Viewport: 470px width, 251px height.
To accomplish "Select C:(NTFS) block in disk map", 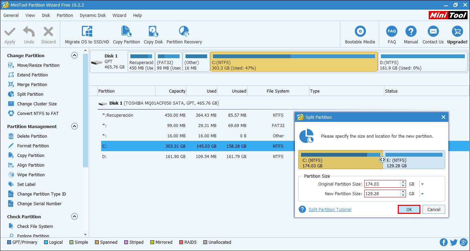I will [x=294, y=62].
